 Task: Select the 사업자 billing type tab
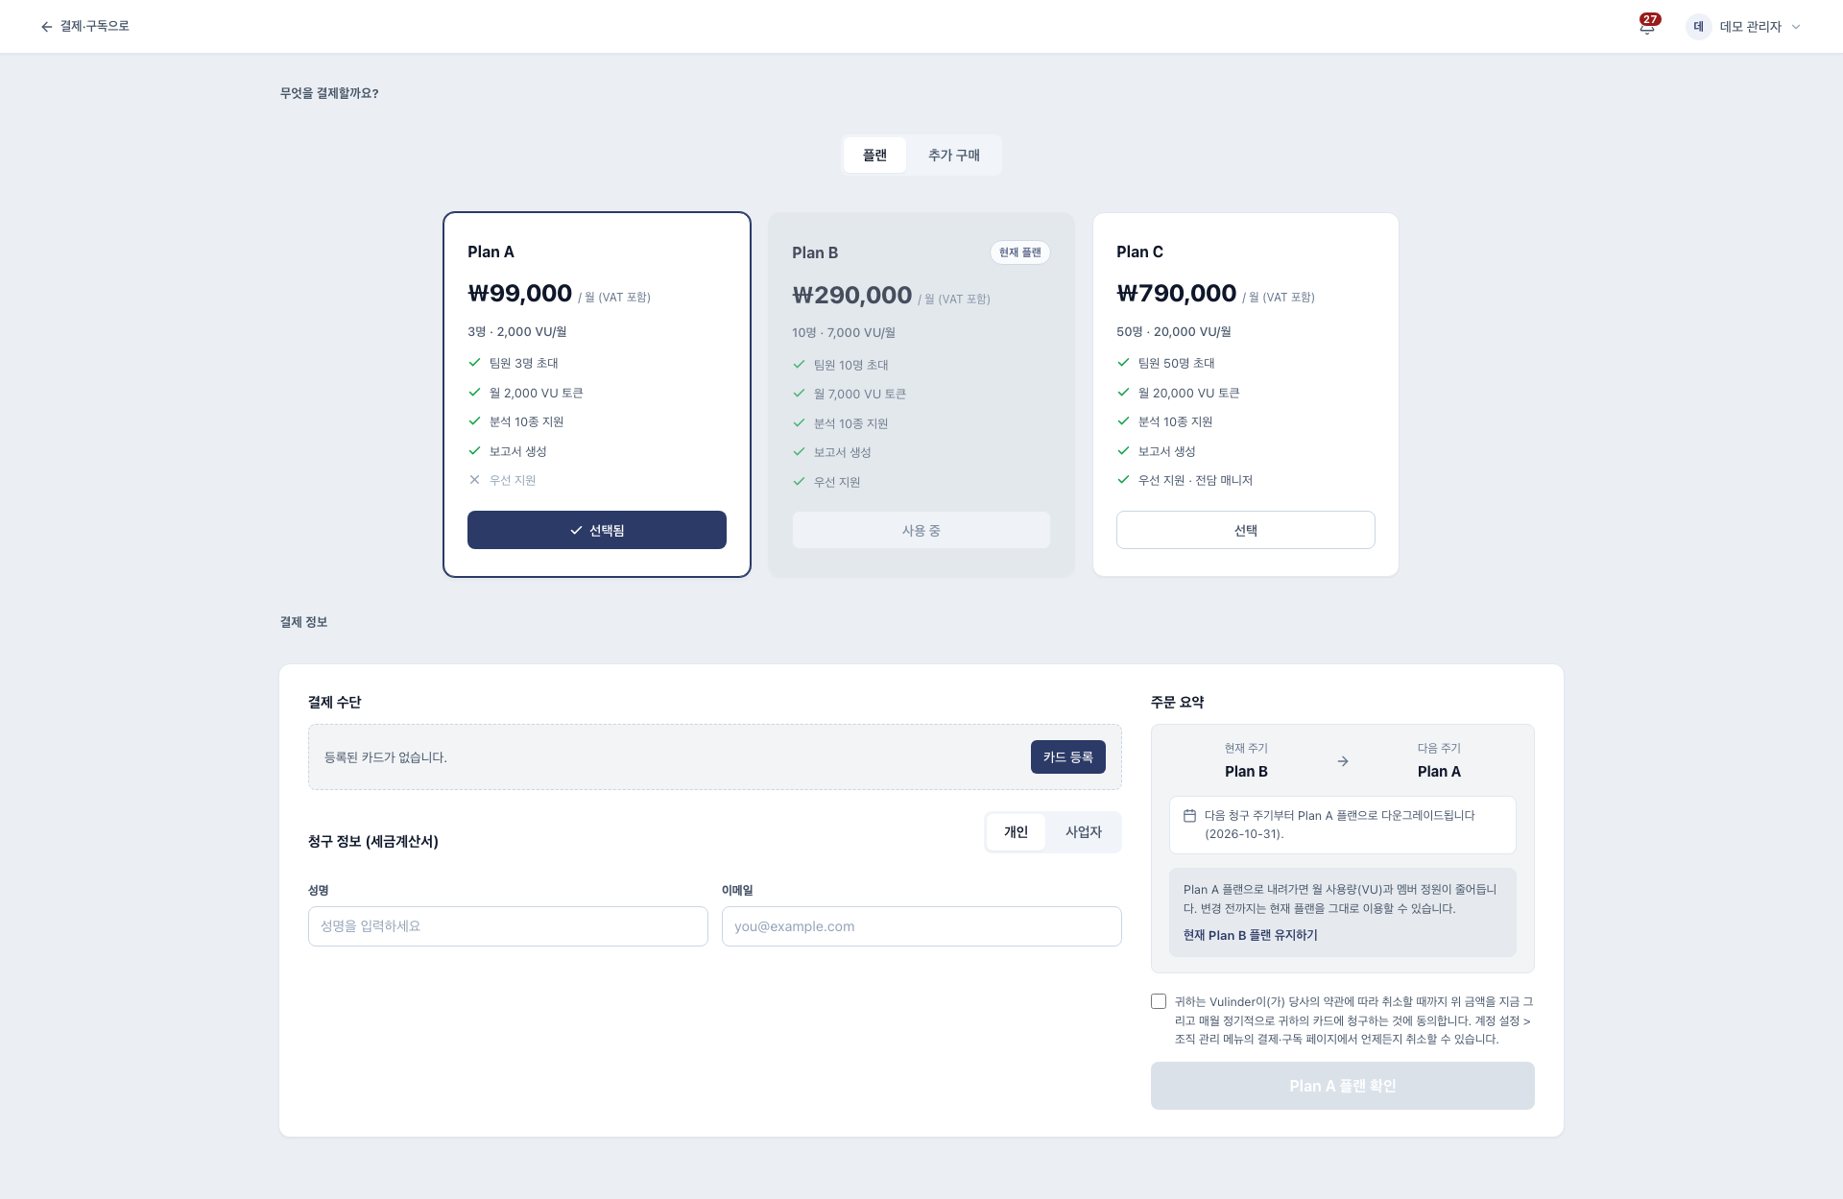pos(1083,832)
